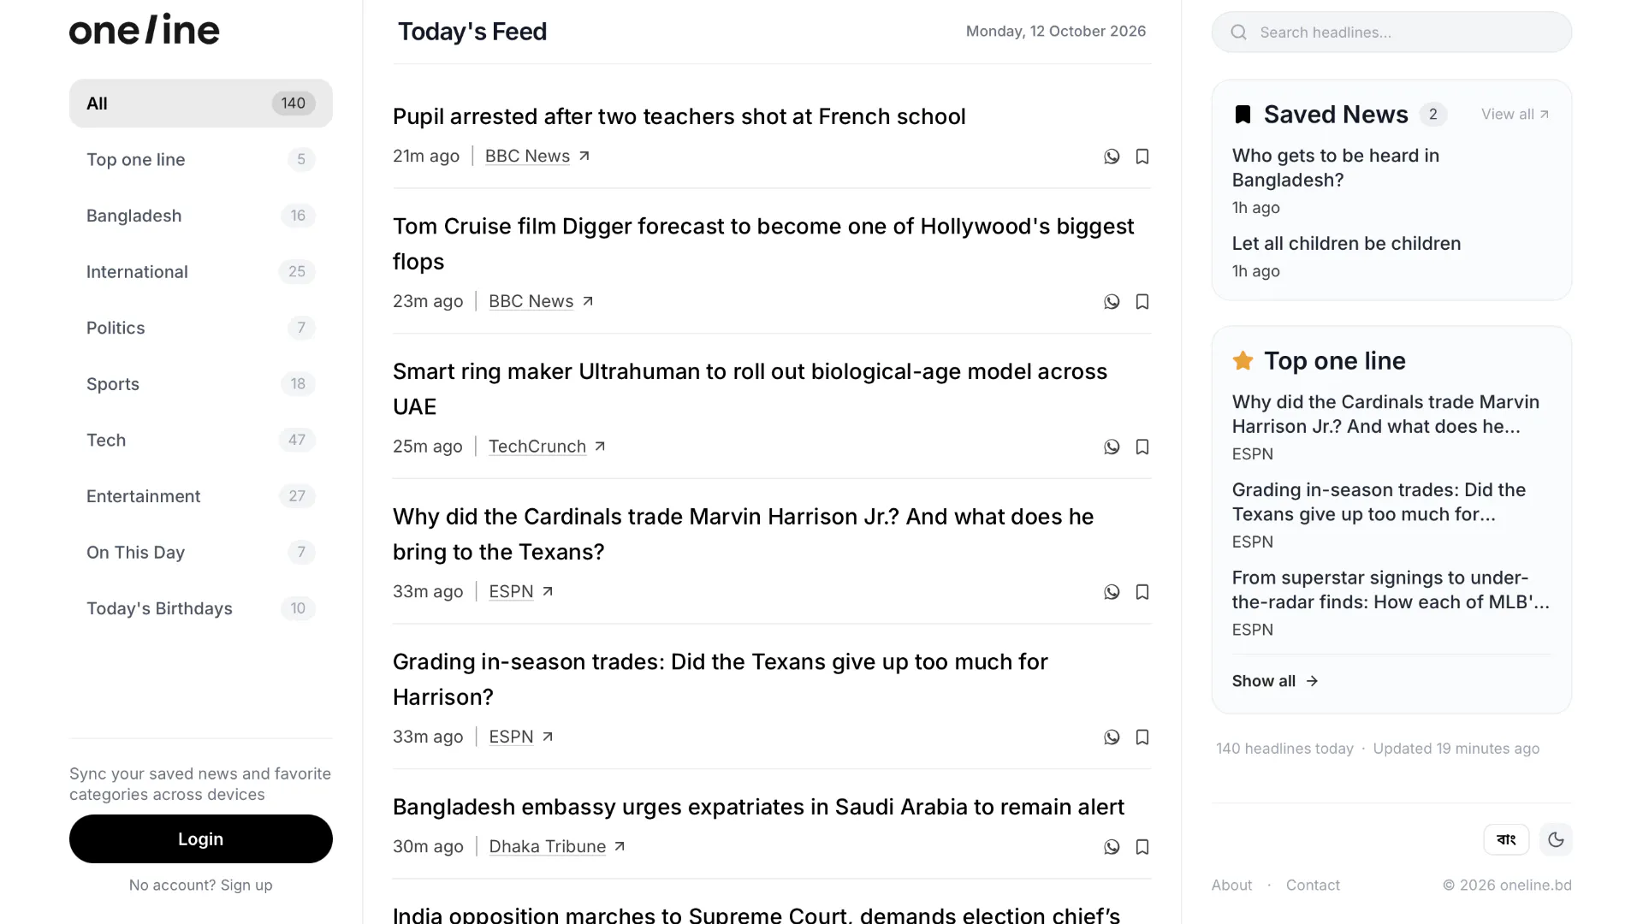
Task: Share Cardinals trade story on WhatsApp
Action: (x=1112, y=592)
